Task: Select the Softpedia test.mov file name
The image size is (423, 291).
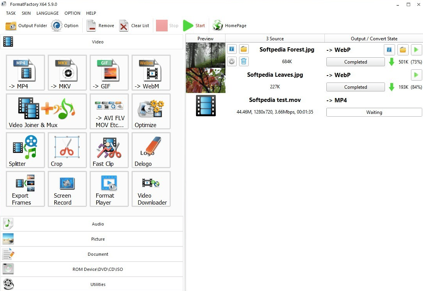Action: coord(275,100)
